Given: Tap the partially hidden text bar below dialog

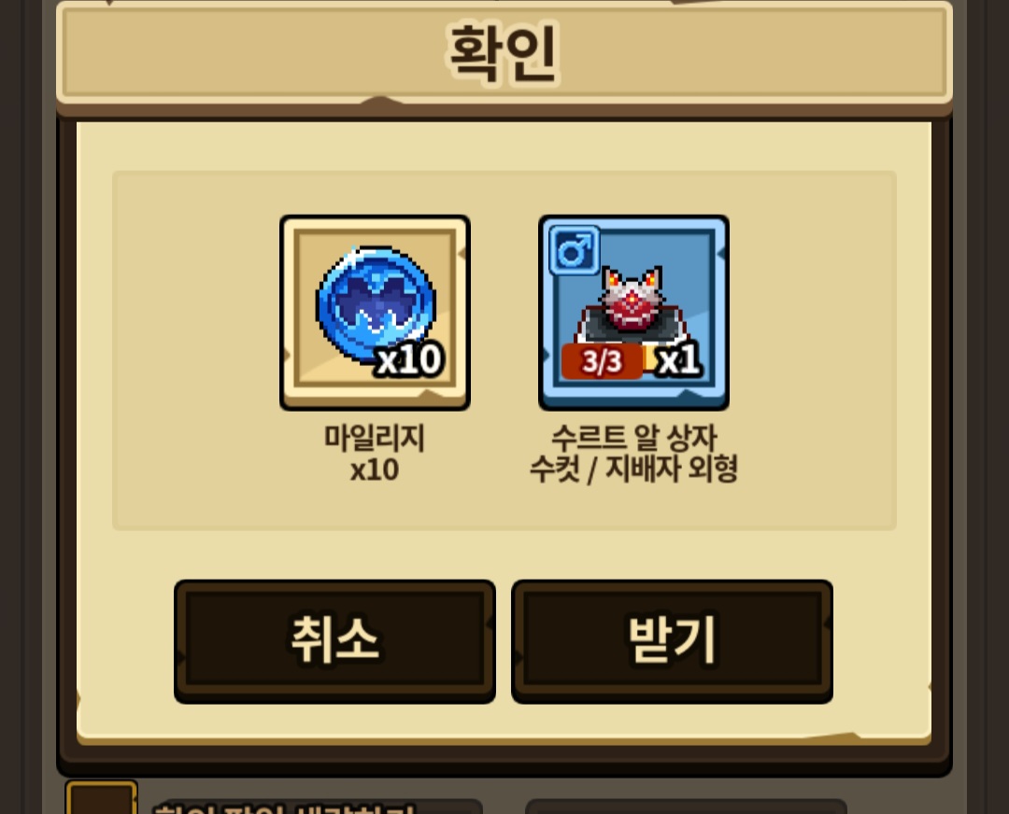Looking at the screenshot, I should (x=317, y=807).
